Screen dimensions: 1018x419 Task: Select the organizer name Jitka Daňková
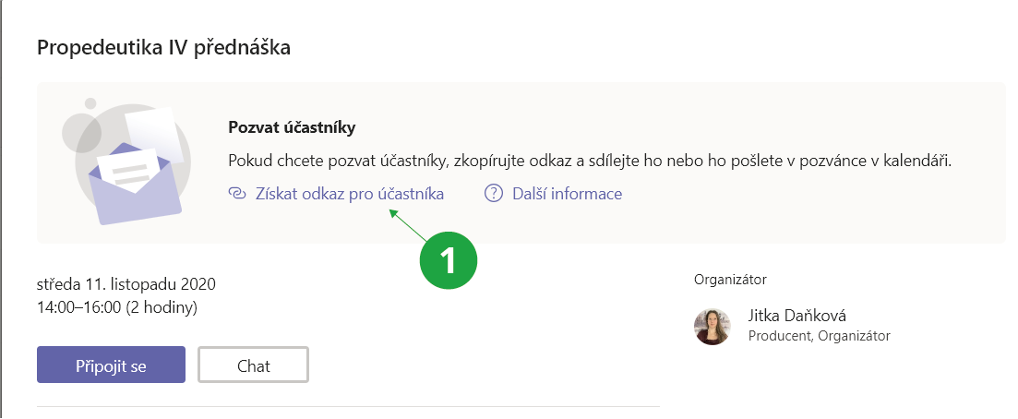[796, 317]
